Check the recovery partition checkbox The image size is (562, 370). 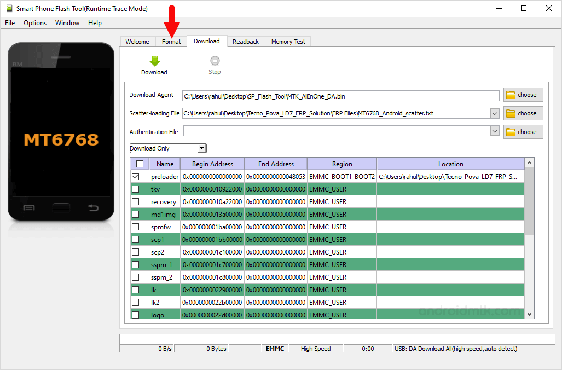coord(136,201)
